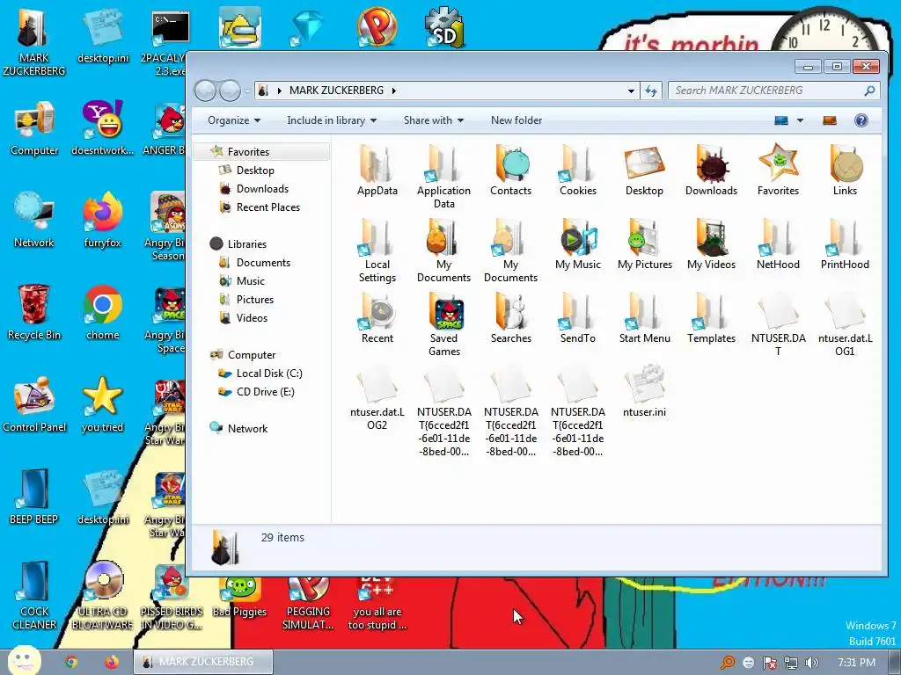Image resolution: width=901 pixels, height=675 pixels.
Task: Open the recent pages dropdown next to Forward
Action: pyautogui.click(x=246, y=91)
